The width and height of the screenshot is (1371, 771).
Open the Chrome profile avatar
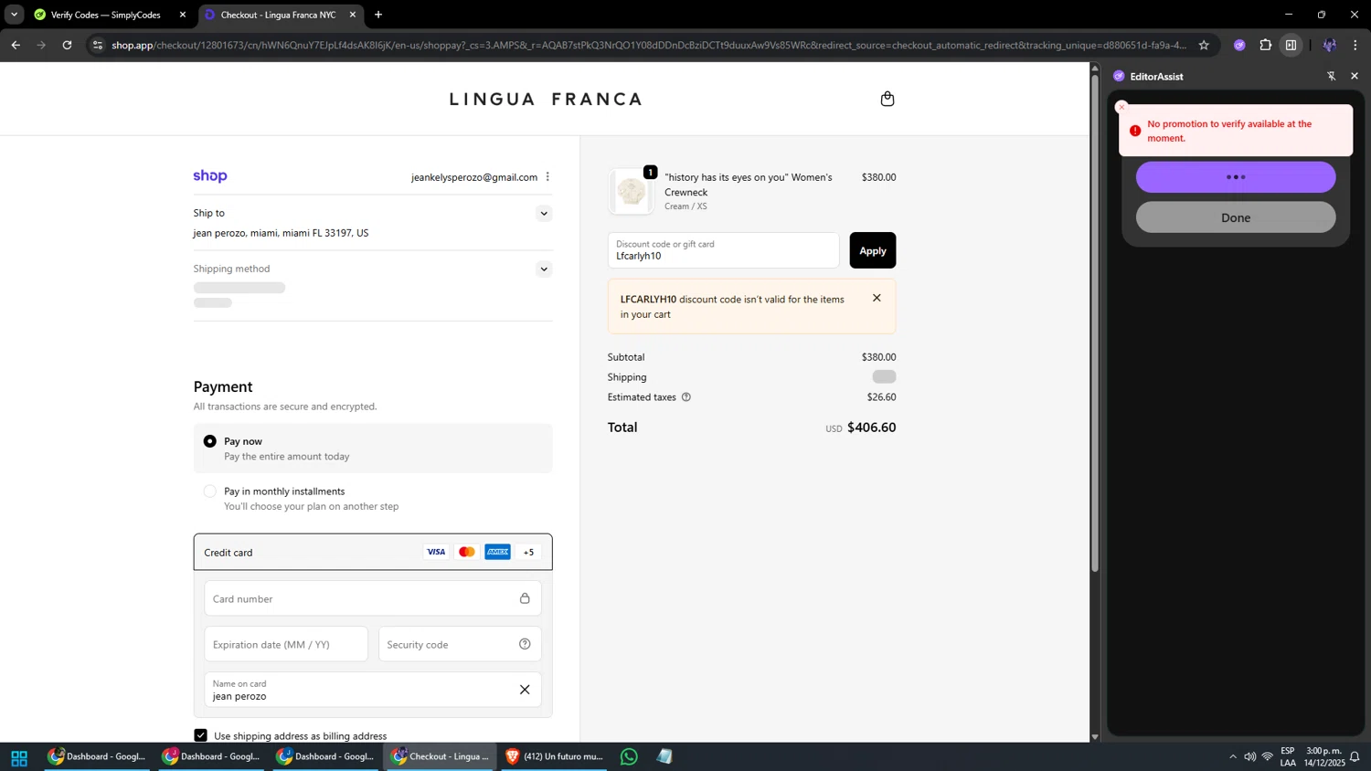[1329, 45]
